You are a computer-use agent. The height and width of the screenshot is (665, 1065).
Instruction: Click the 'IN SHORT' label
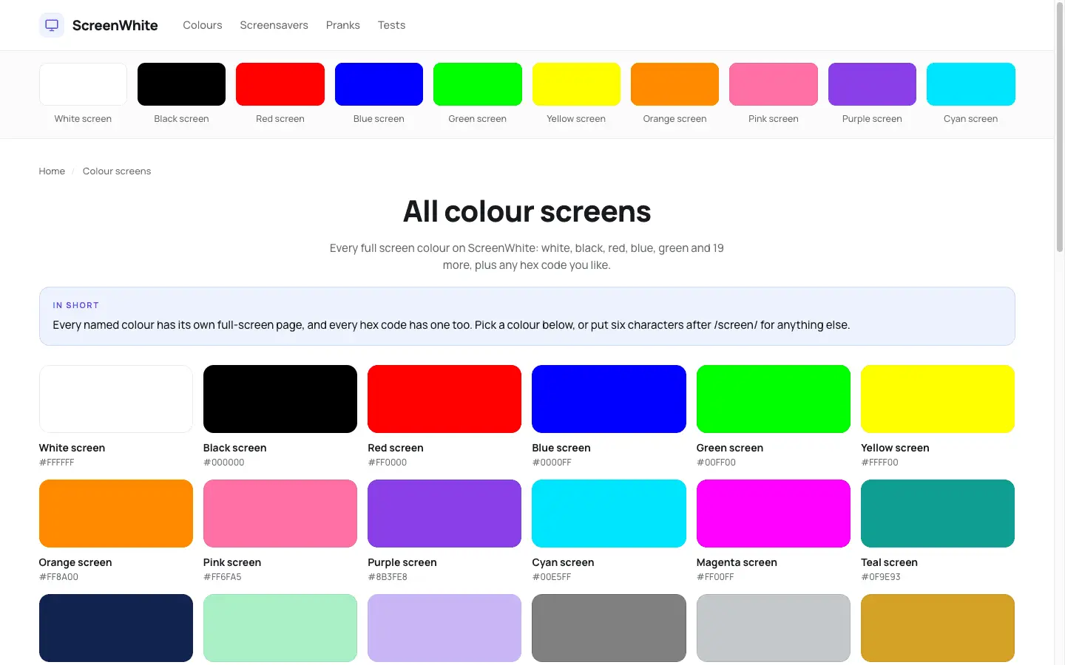[75, 305]
